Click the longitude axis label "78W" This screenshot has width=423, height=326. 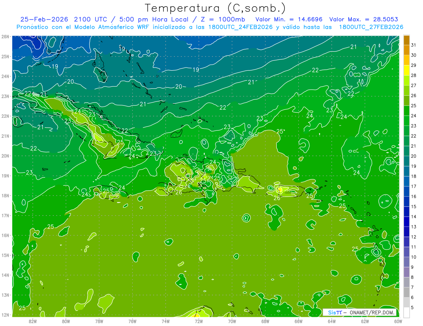pyautogui.click(x=99, y=321)
